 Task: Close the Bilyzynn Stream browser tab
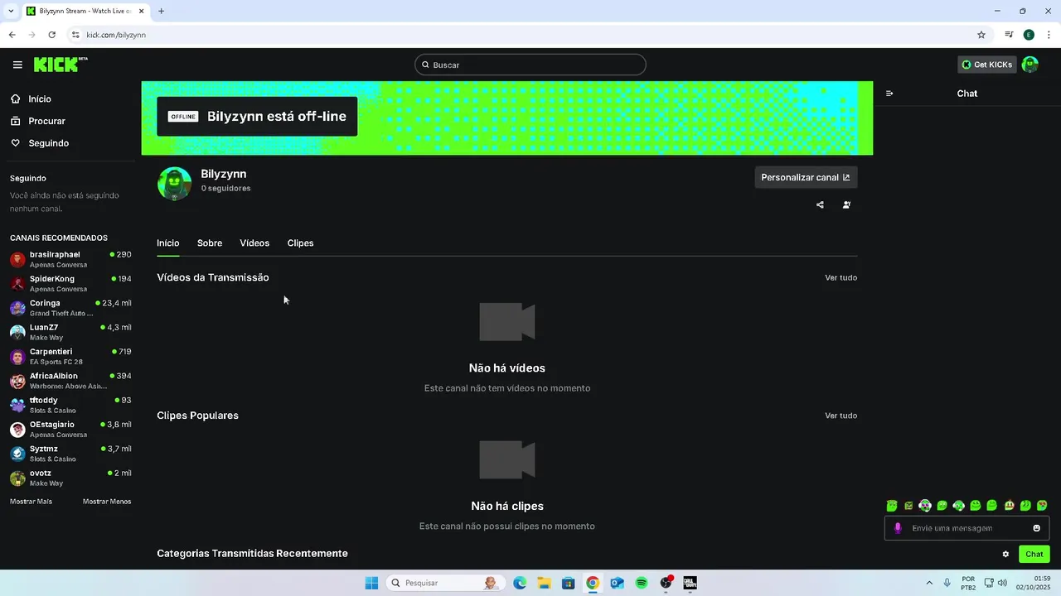coord(141,11)
